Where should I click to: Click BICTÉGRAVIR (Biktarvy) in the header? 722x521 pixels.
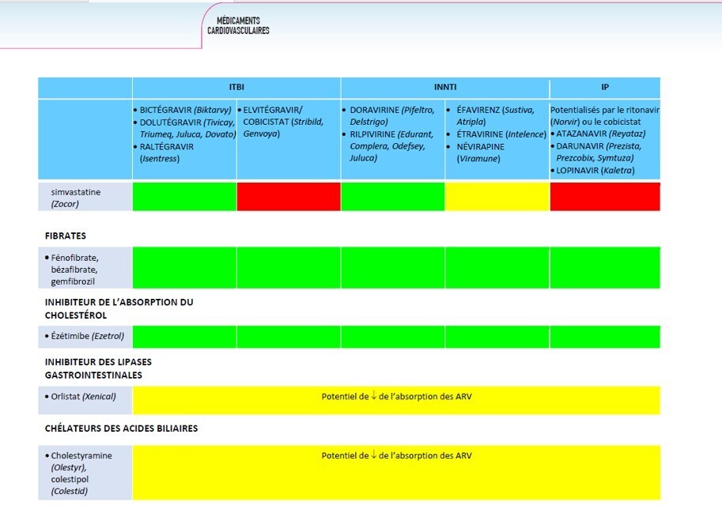click(185, 110)
